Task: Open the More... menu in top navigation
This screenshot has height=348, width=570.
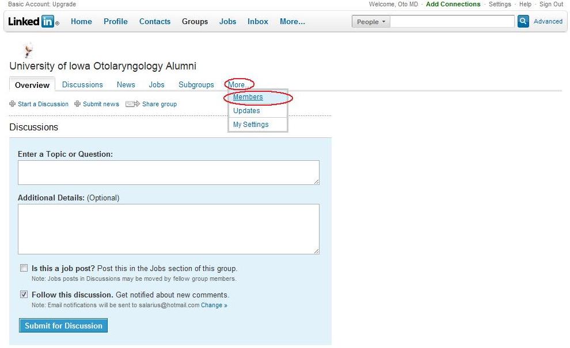Action: tap(292, 21)
